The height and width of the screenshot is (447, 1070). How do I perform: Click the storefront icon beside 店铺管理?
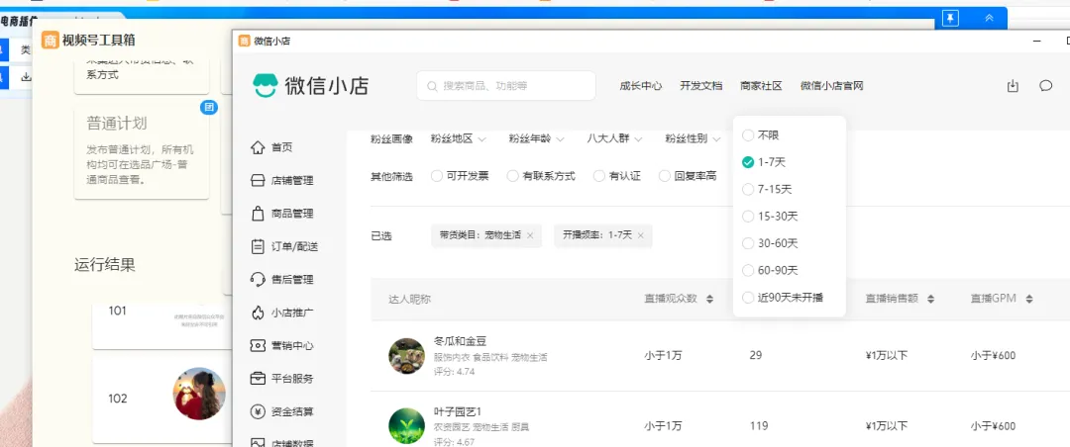click(x=258, y=181)
